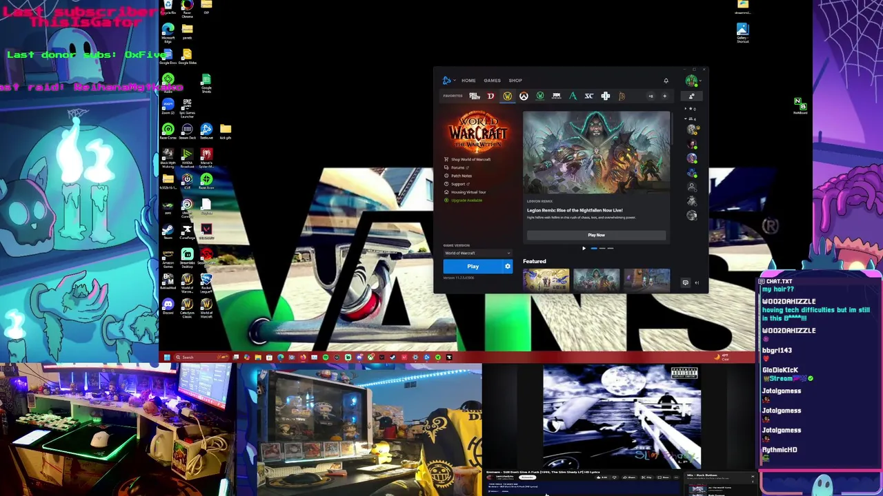Viewport: 883px width, 496px height.
Task: Open the Streamlabs Desktop icon
Action: 187,256
